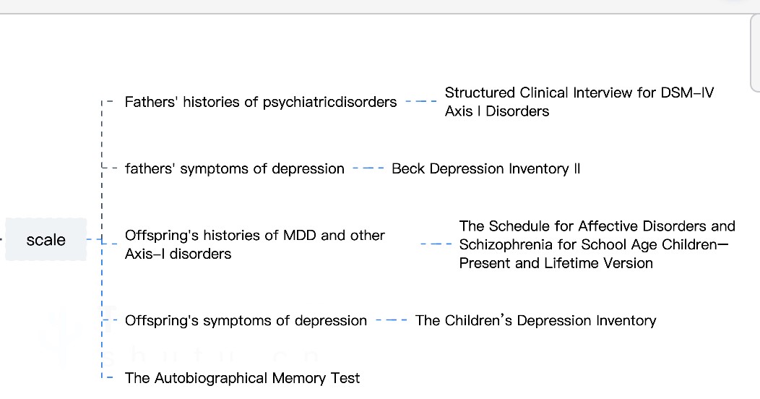The height and width of the screenshot is (399, 760).
Task: Click The Children's Depression Inventory node
Action: pos(535,320)
